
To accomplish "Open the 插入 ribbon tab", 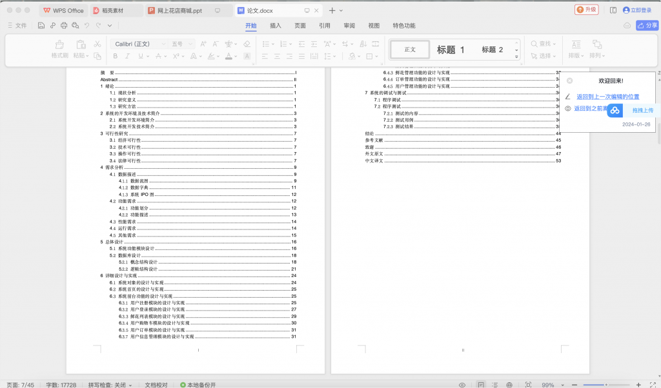I will click(276, 26).
